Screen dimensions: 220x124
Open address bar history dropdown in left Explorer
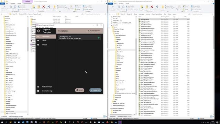81,14
